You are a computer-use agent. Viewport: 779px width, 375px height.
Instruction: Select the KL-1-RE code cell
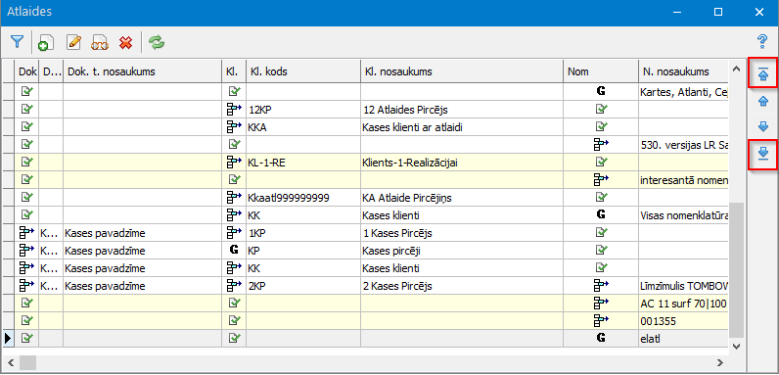pyautogui.click(x=303, y=162)
